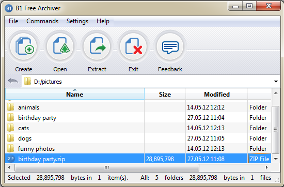284x187 pixels.
Task: Click the Exit icon with red X
Action: coord(134,46)
